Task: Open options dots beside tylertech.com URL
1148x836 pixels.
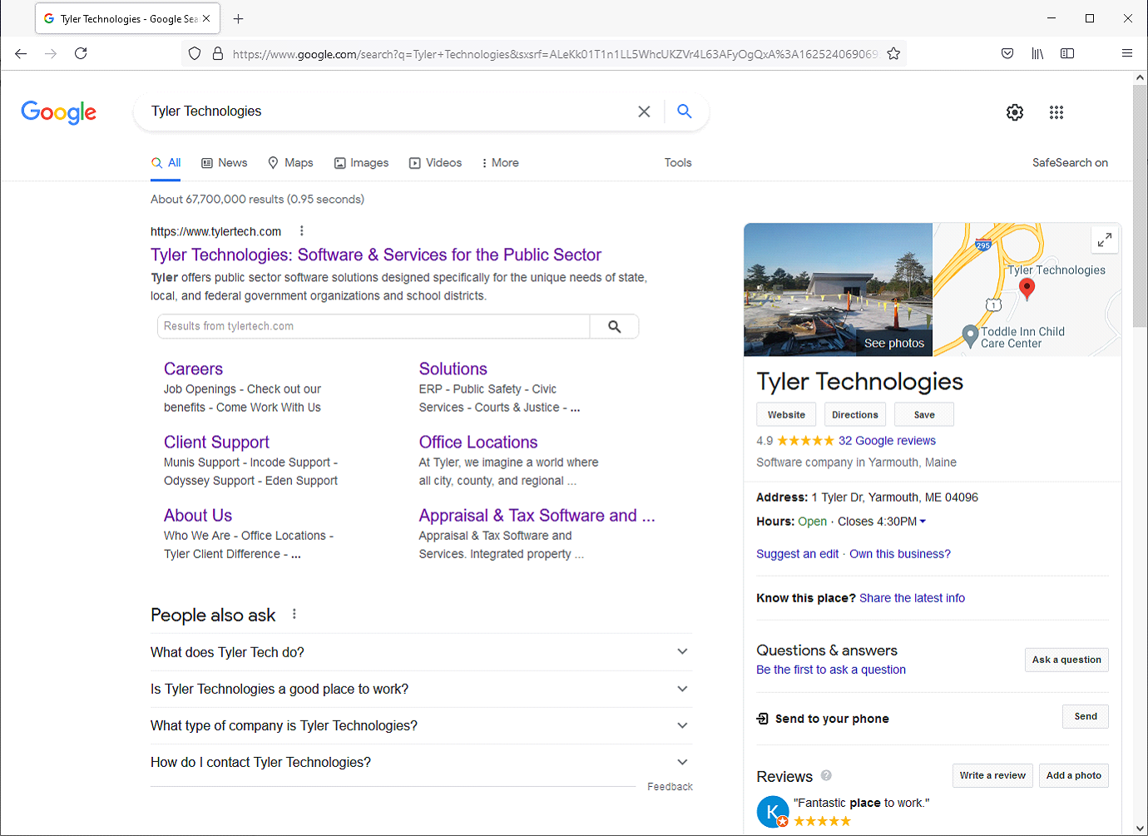Action: tap(302, 231)
